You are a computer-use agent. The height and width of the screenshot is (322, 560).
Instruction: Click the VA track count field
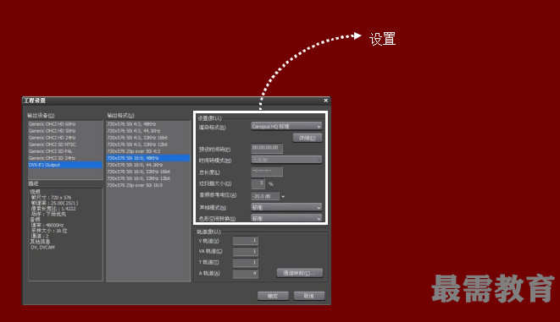(246, 252)
